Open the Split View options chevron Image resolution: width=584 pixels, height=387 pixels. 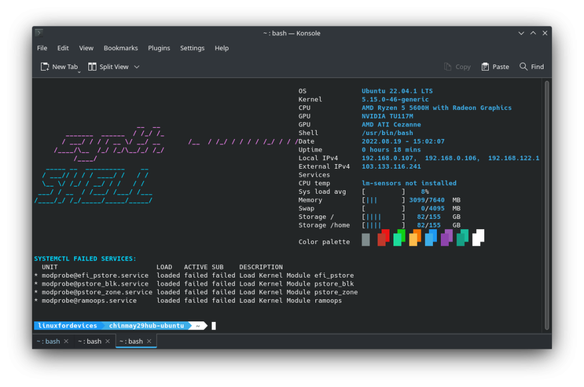point(136,67)
